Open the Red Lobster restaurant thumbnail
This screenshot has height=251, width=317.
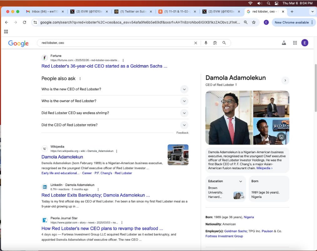178,155
